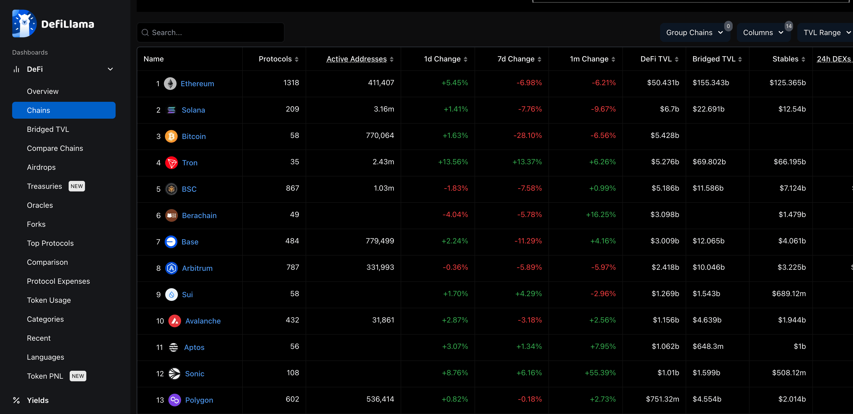
Task: Click the DeFi bar chart icon
Action: (x=16, y=69)
